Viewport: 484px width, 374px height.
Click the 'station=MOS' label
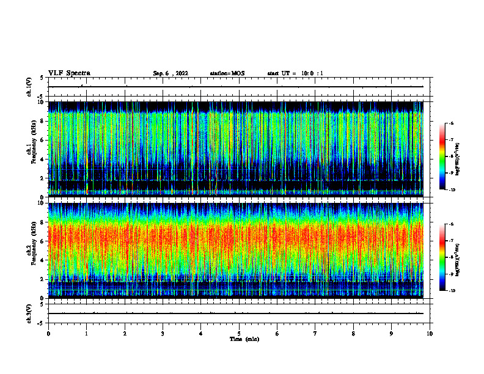[x=227, y=73]
